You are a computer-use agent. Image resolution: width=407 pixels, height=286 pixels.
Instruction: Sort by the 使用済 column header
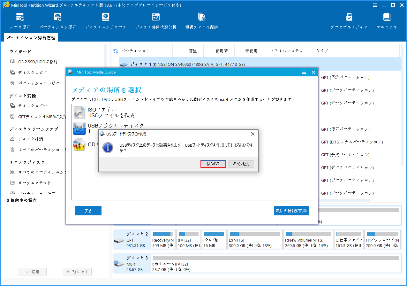coord(222,51)
